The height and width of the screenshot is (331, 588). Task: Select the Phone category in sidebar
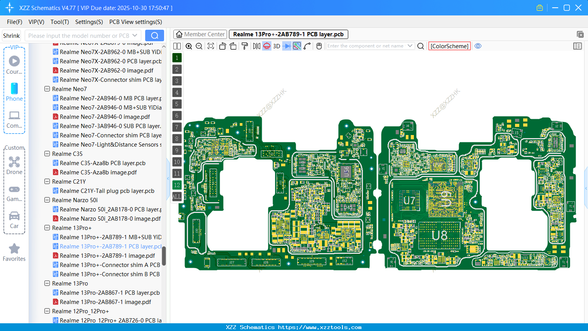coord(14,92)
